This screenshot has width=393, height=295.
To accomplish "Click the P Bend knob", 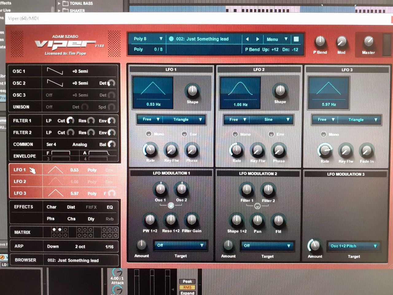I will [320, 41].
